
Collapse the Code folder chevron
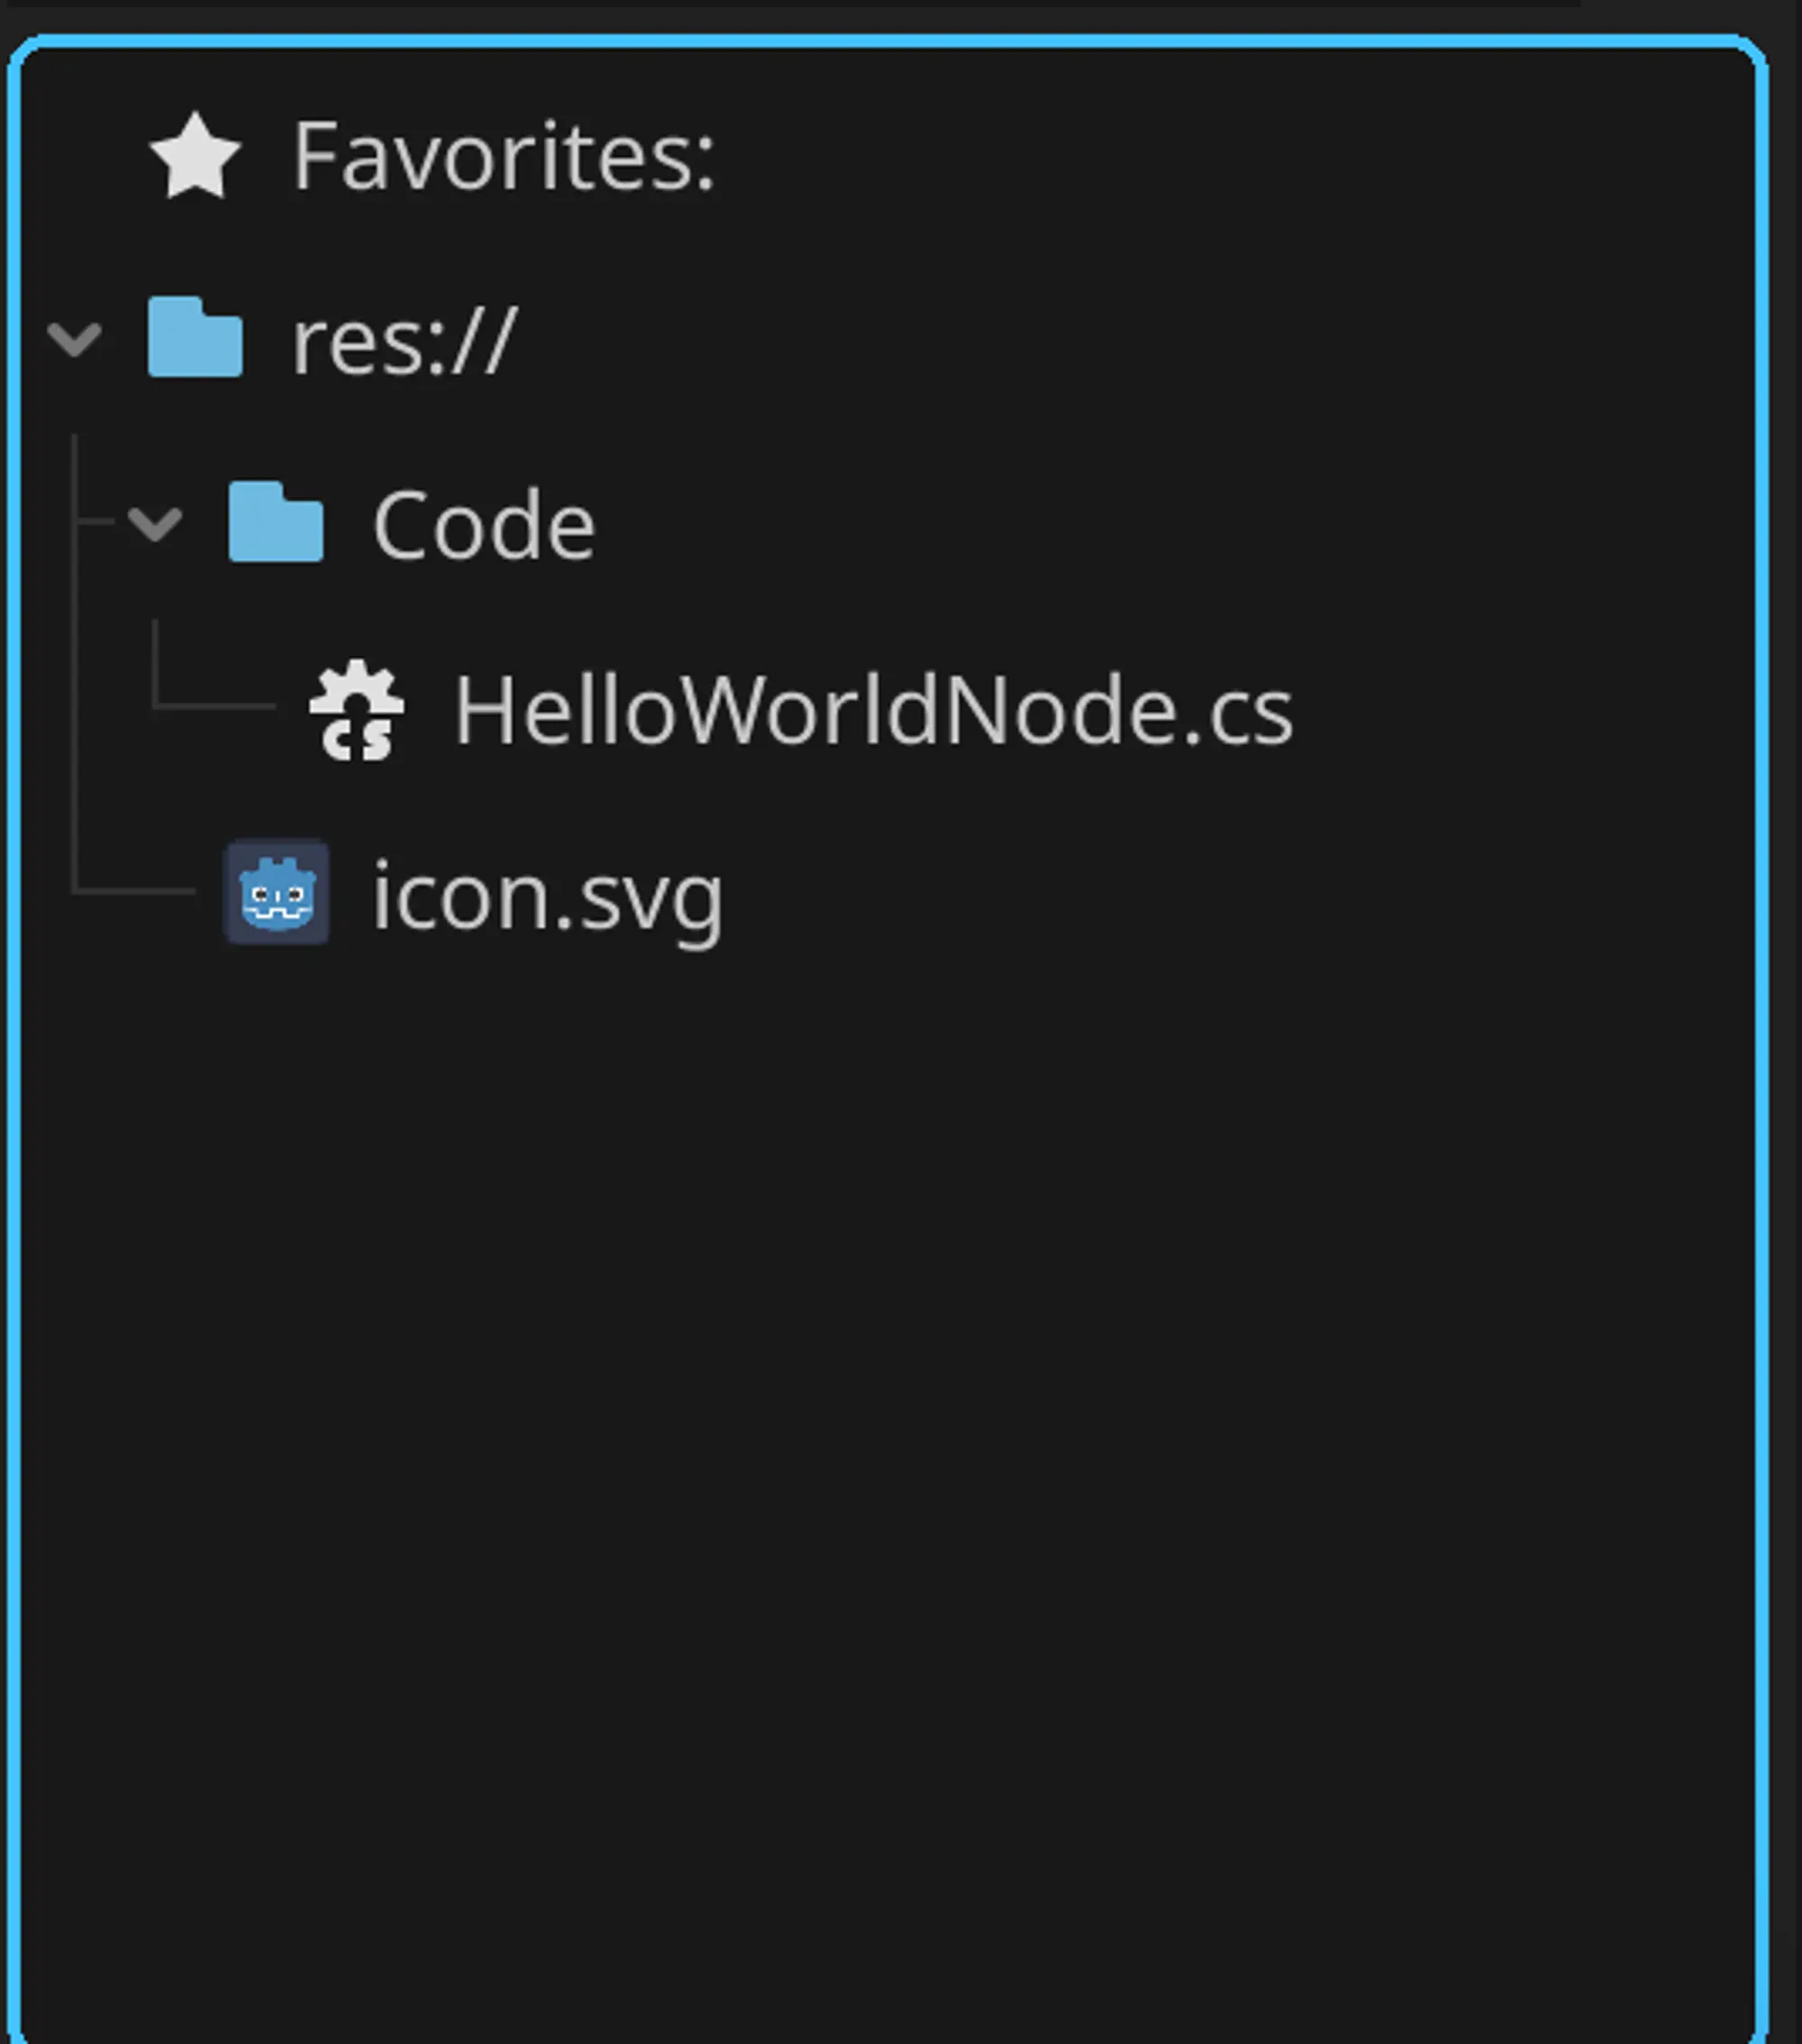click(155, 523)
